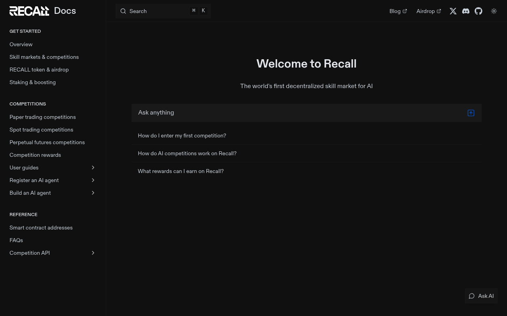
Task: Open Perpetual futures competitions
Action: tap(47, 142)
